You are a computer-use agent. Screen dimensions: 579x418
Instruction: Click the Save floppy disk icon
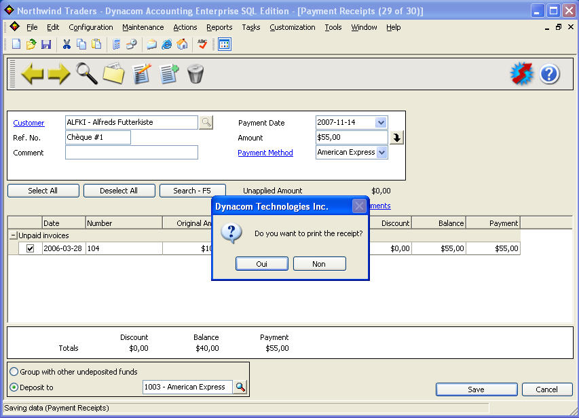coord(46,44)
